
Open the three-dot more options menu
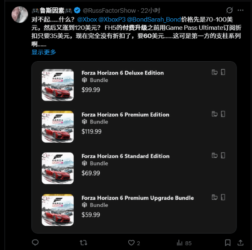click(241, 10)
